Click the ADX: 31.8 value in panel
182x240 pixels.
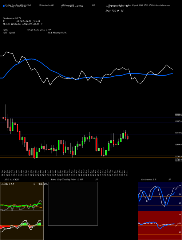[x=8, y=184]
